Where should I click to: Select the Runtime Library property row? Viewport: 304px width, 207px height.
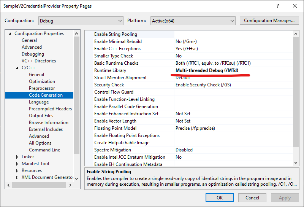click(x=110, y=70)
